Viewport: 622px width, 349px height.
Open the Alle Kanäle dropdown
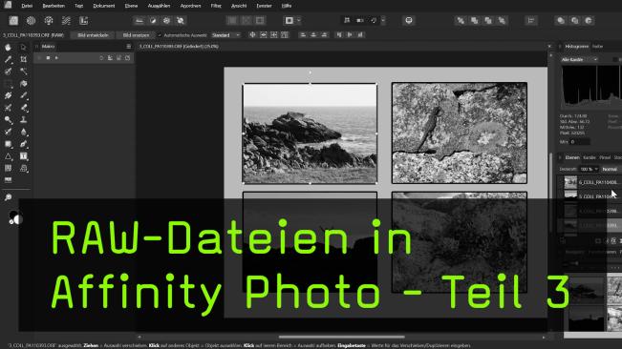pyautogui.click(x=580, y=59)
